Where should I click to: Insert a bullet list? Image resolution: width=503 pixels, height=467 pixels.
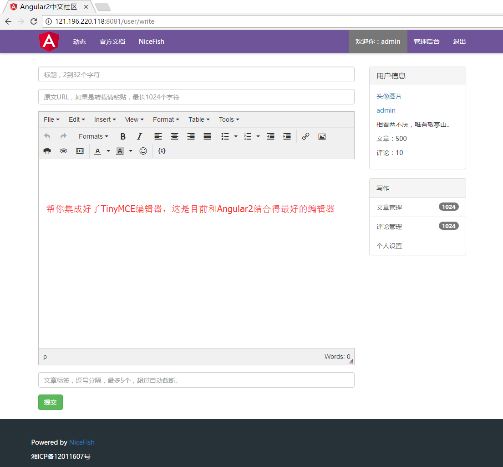point(225,136)
